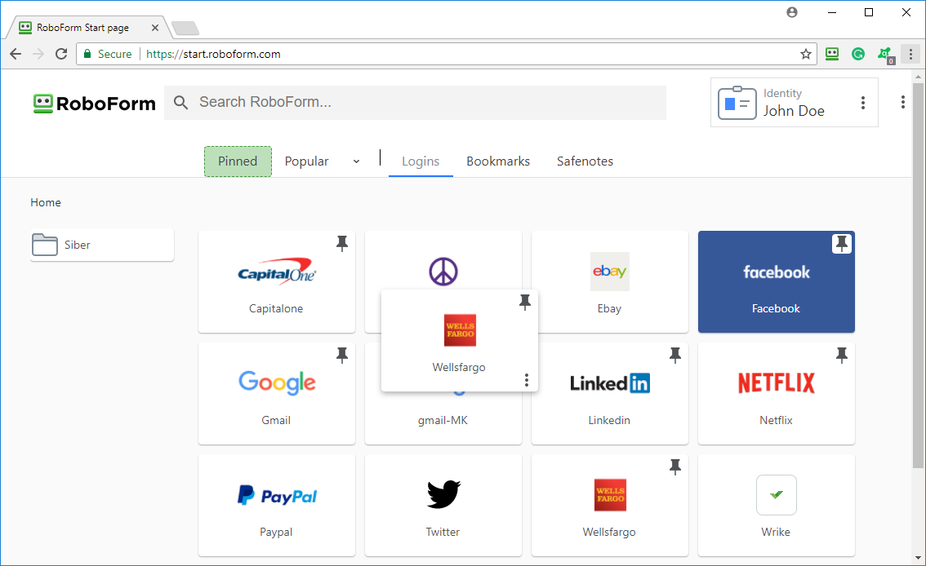Screen dimensions: 926x566
Task: Open the three-dot menu on the Identity card
Action: click(x=863, y=103)
